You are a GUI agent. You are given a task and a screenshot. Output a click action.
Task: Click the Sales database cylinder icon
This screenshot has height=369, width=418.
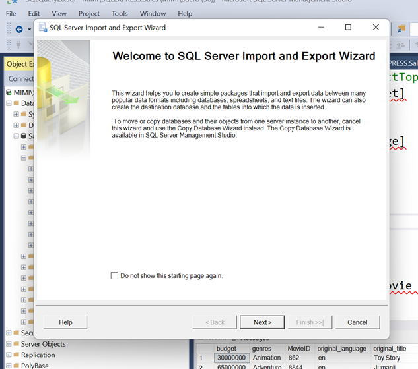point(24,136)
